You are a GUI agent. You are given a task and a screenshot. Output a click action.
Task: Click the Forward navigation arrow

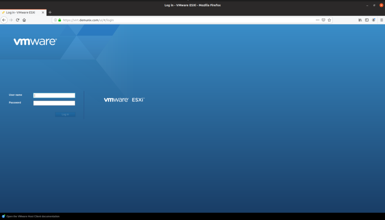point(11,20)
